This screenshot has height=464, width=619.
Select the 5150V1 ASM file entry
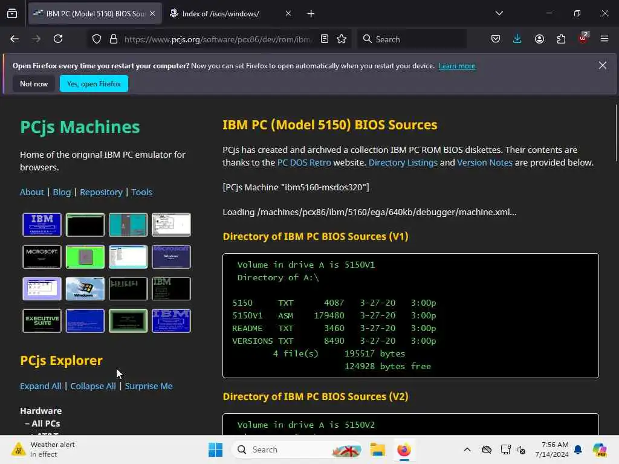point(334,315)
